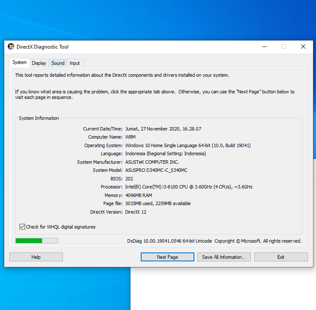Click the Help button
316x310 pixels.
tap(36, 257)
